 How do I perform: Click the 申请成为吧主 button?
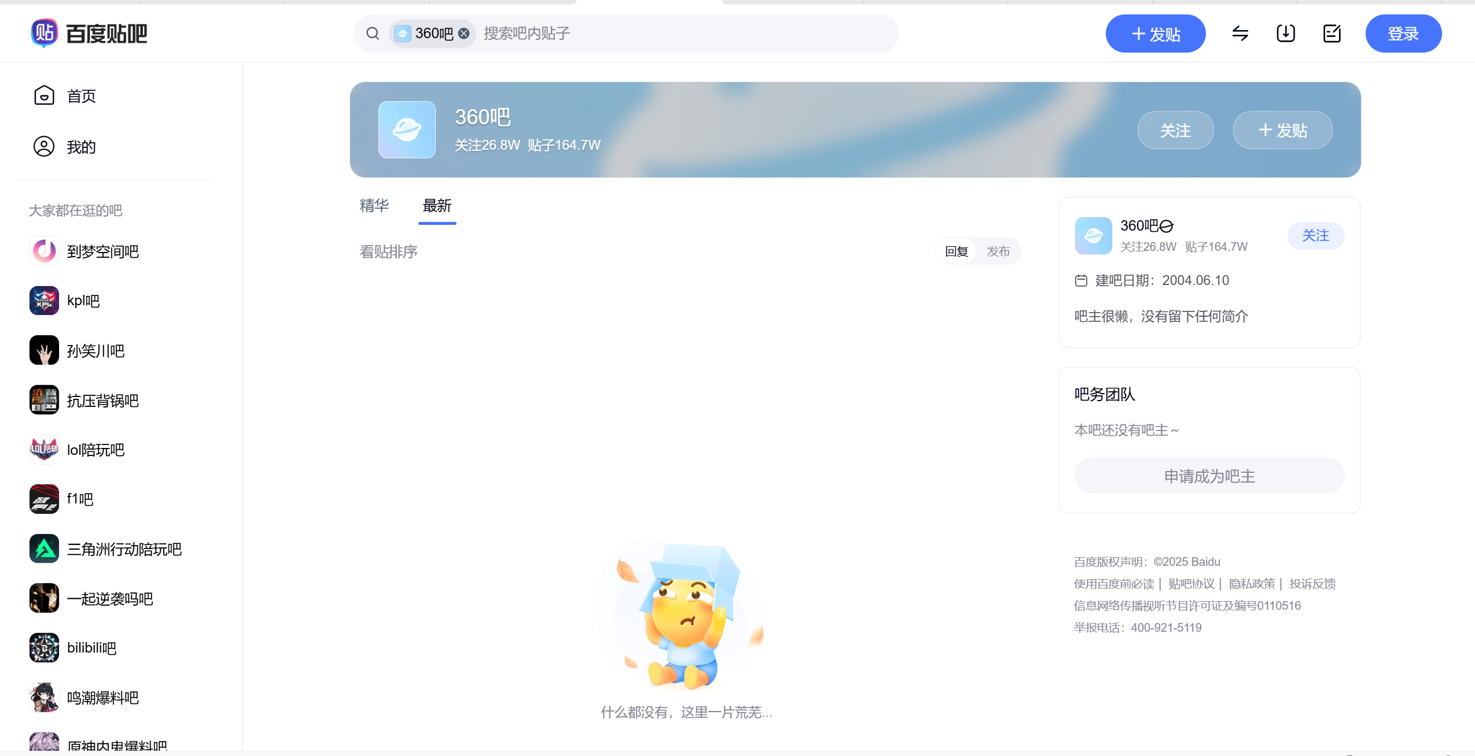(x=1209, y=475)
